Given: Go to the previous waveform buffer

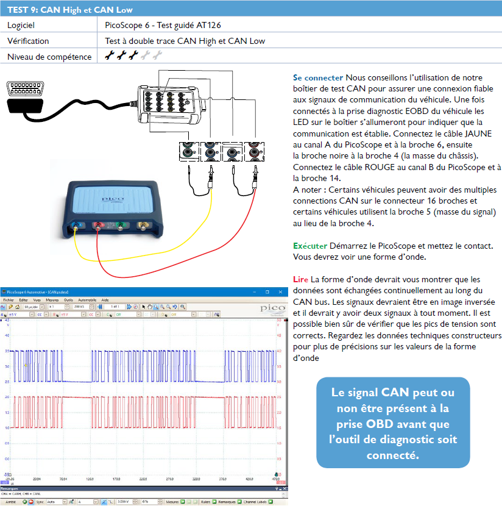Looking at the screenshot, I should point(100,307).
